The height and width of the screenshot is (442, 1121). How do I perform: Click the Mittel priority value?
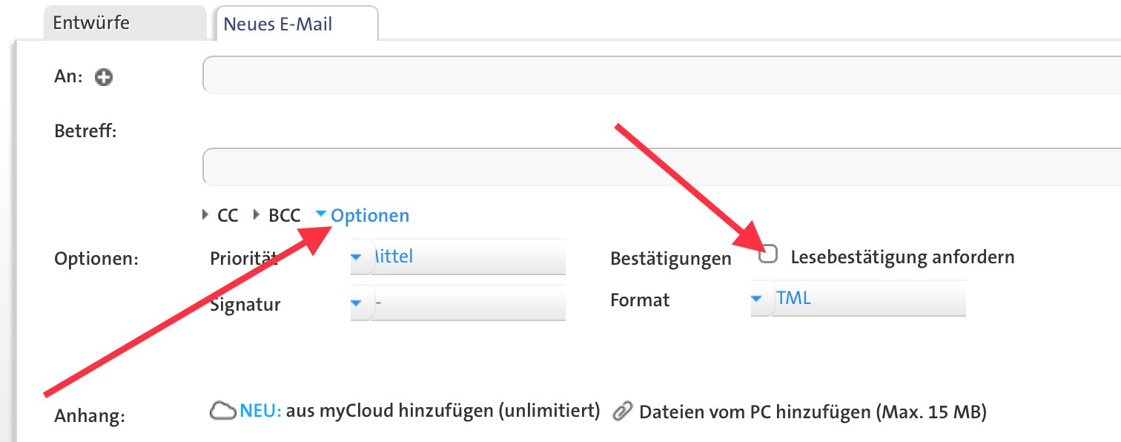coord(393,257)
